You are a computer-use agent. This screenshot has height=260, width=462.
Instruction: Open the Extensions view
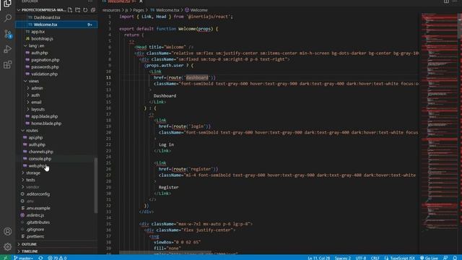coord(8,64)
